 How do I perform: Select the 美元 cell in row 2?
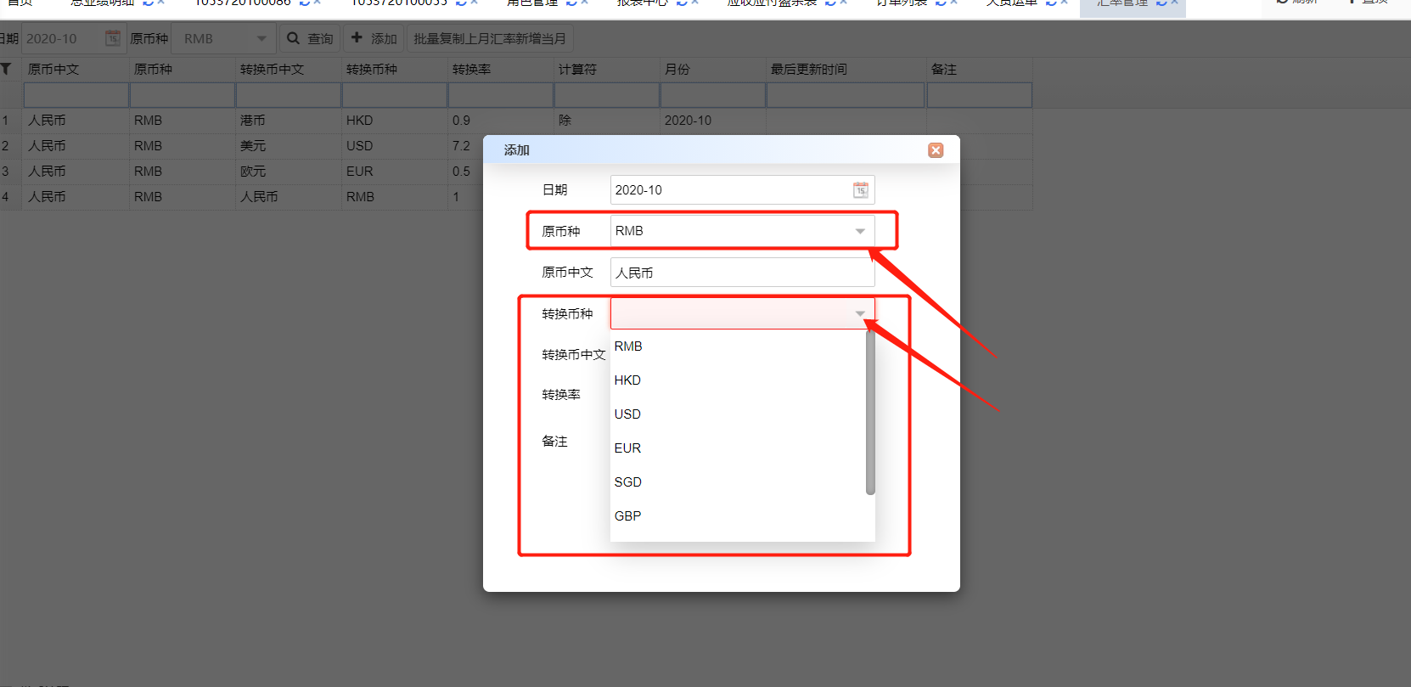coord(289,146)
